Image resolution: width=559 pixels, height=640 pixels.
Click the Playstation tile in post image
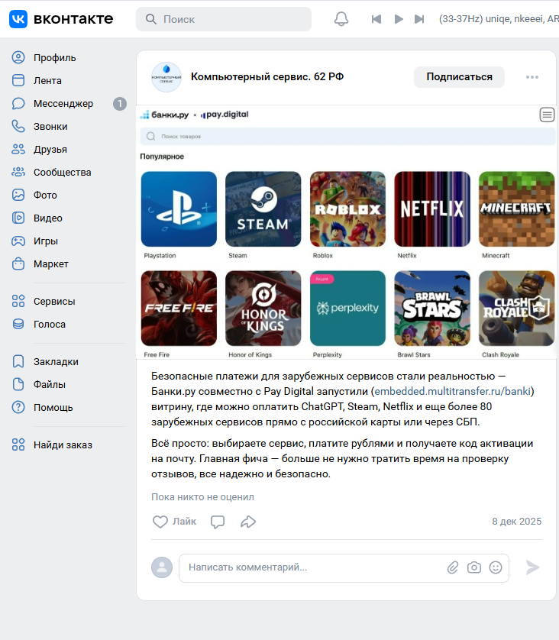179,209
